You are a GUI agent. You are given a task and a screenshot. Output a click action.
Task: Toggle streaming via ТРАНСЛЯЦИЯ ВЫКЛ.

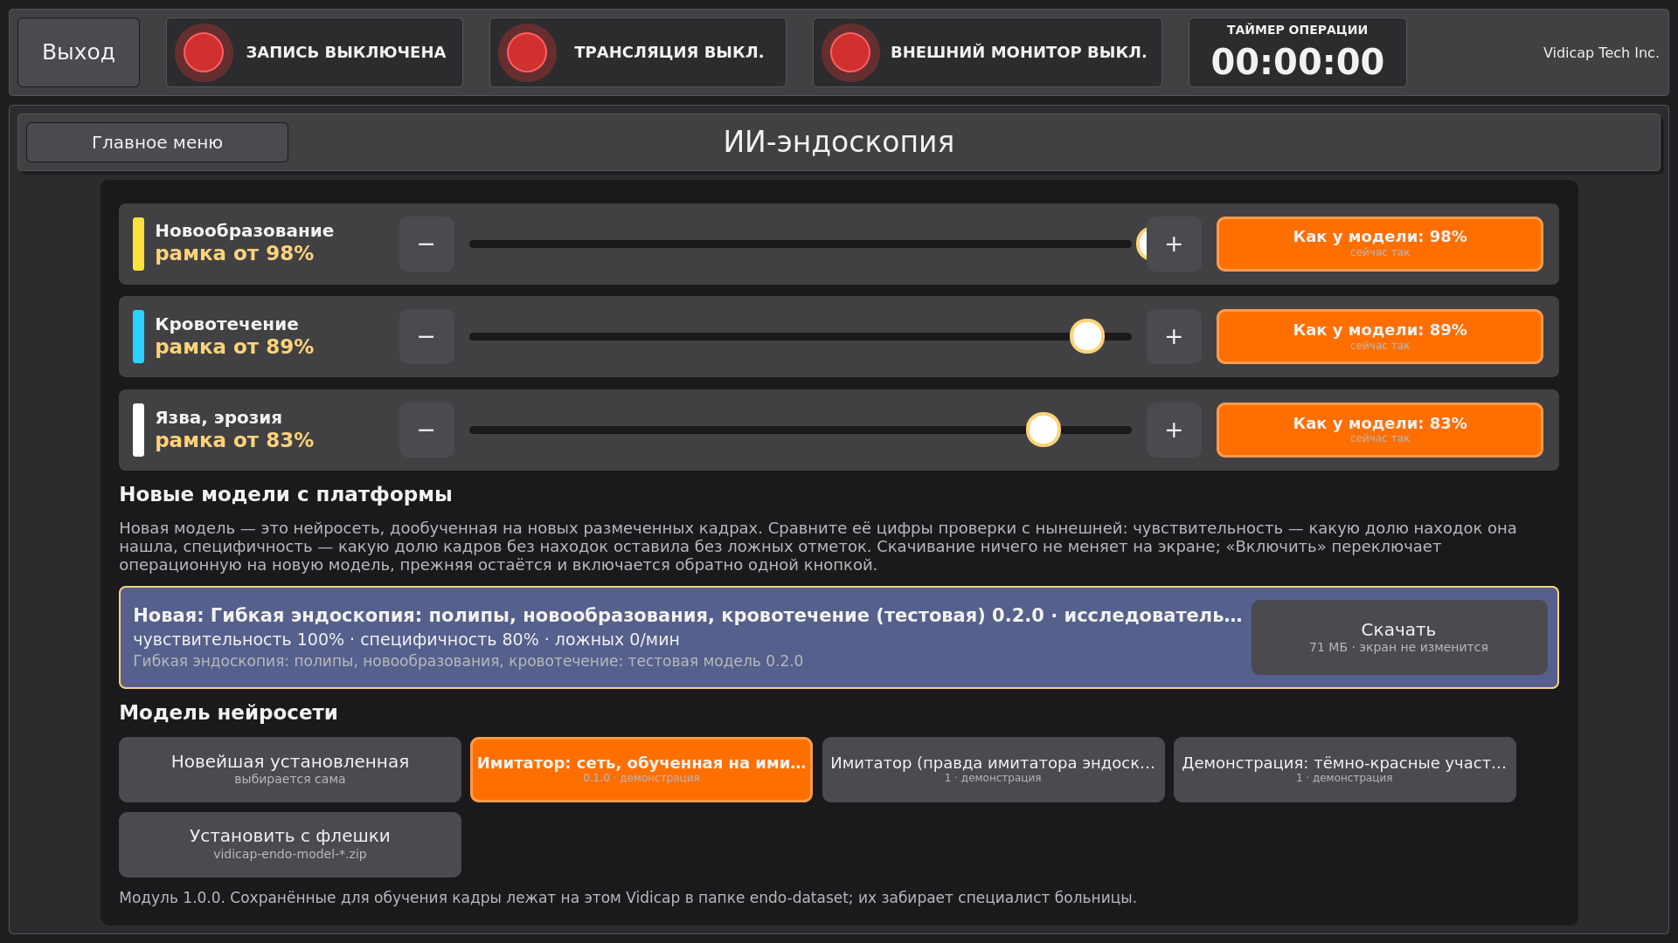coord(638,52)
